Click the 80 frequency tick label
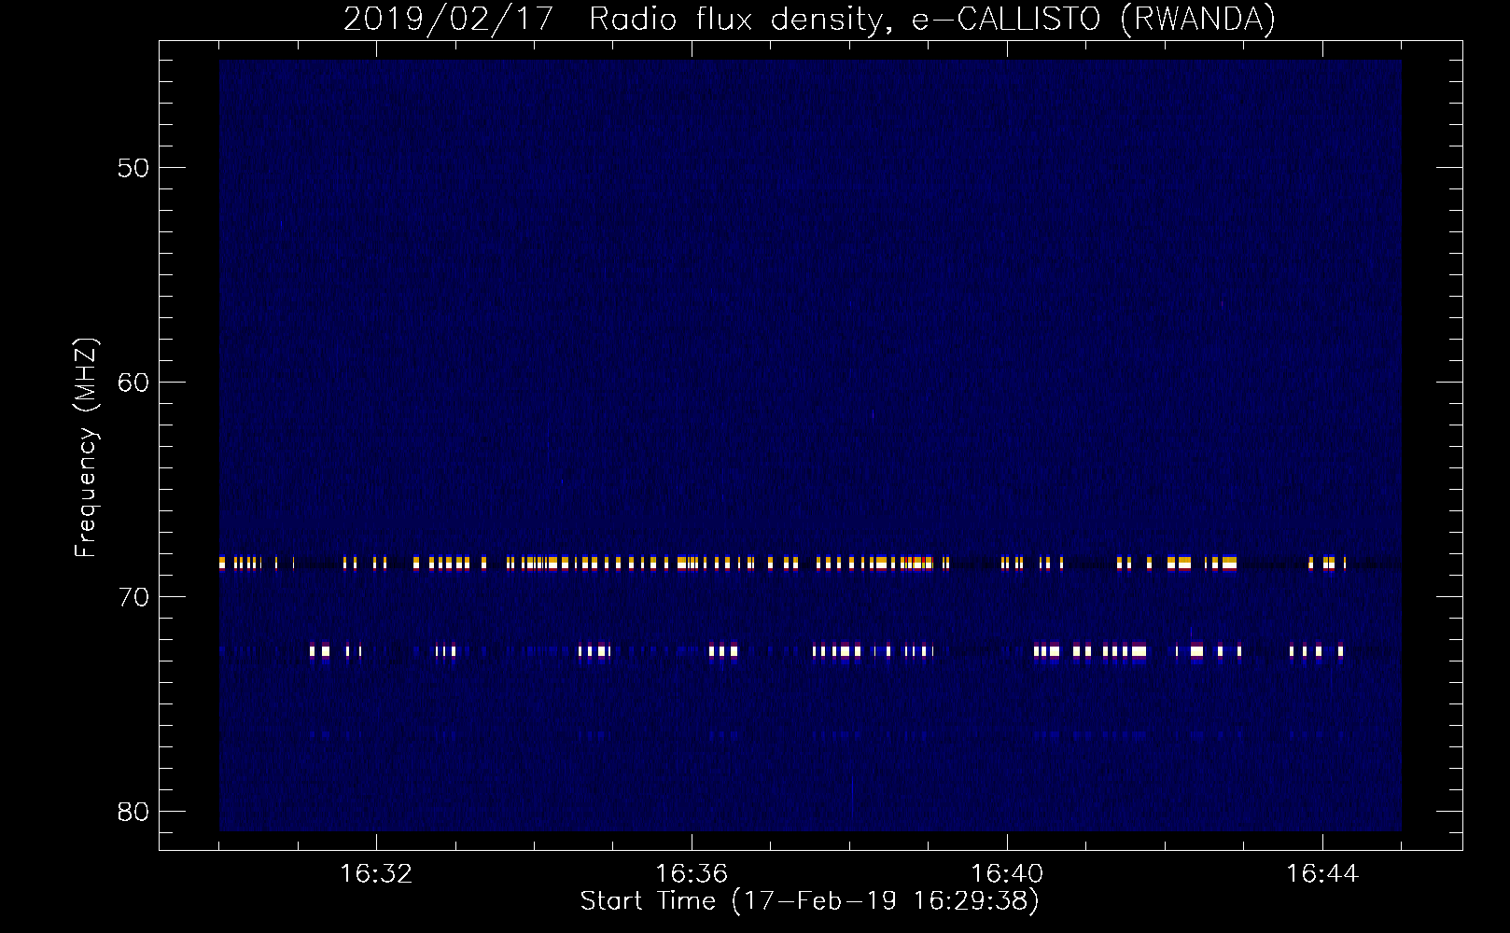The image size is (1510, 933). [133, 812]
